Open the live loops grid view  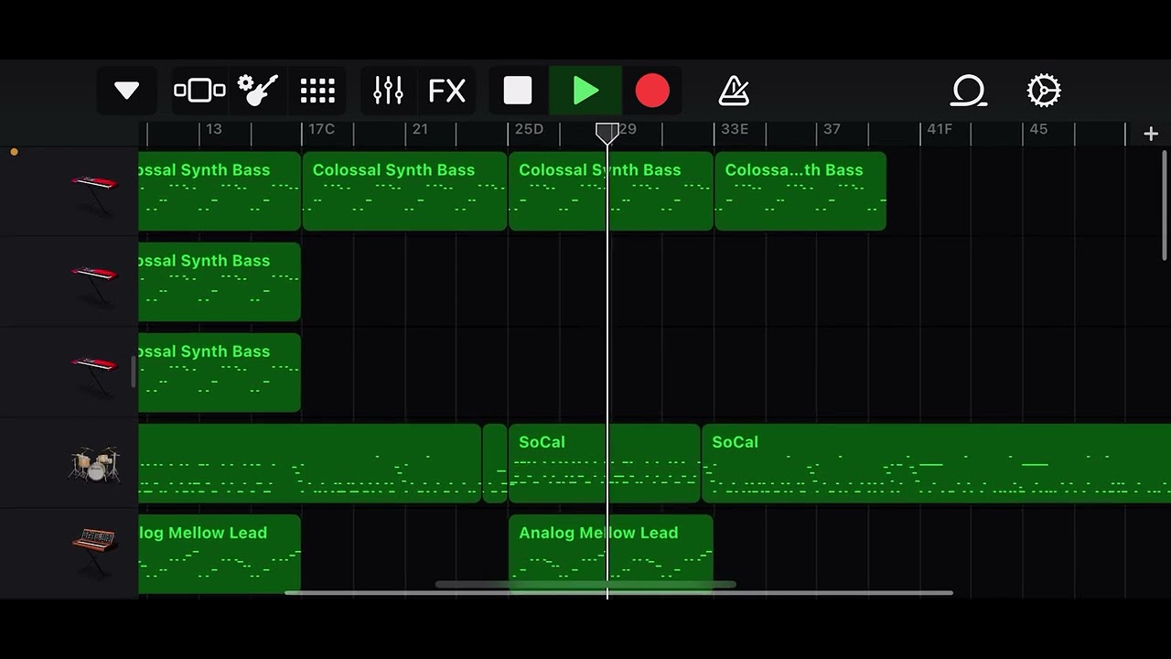click(x=317, y=91)
